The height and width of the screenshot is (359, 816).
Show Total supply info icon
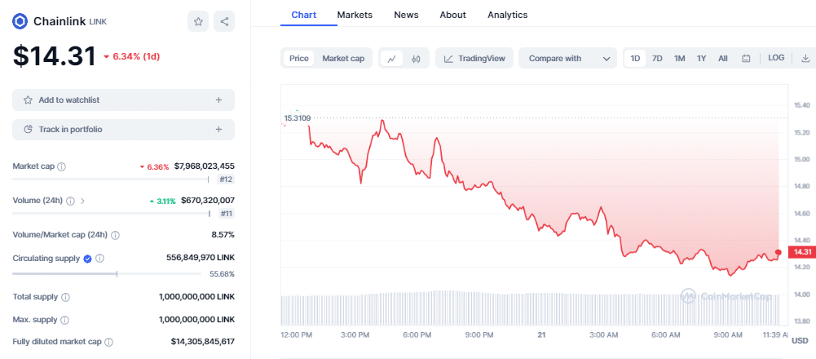tap(65, 297)
